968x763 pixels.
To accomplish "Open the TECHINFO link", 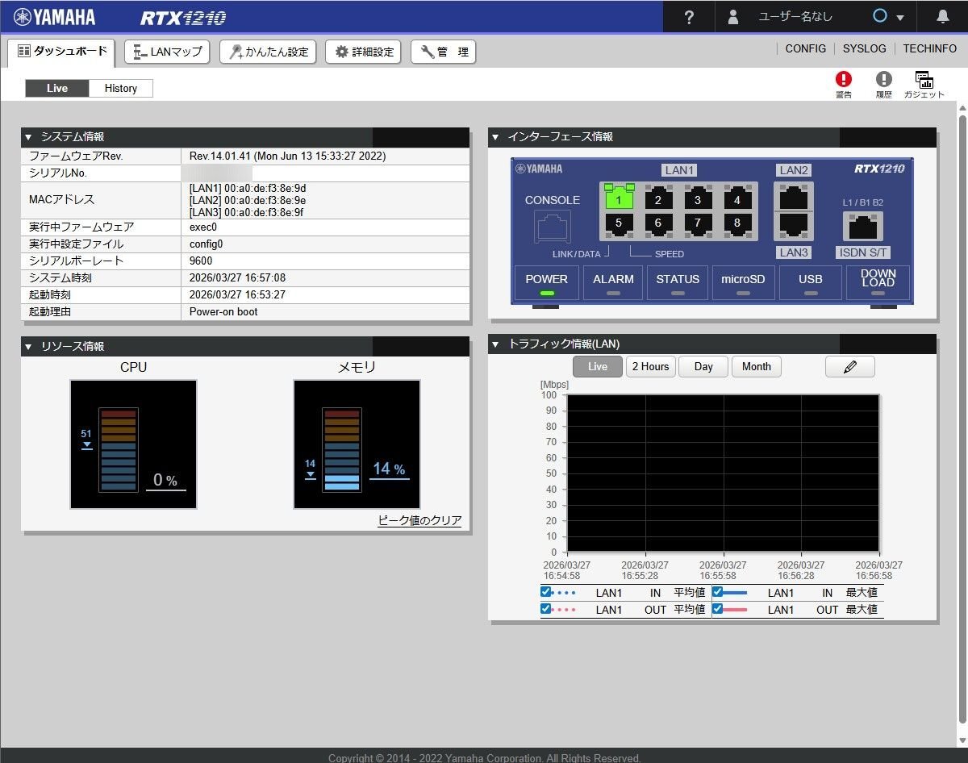I will pos(930,48).
